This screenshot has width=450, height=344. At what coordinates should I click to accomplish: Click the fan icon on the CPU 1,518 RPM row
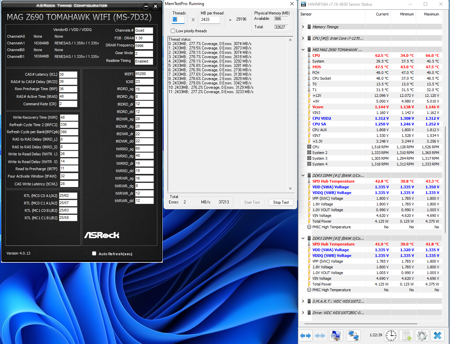pos(309,147)
